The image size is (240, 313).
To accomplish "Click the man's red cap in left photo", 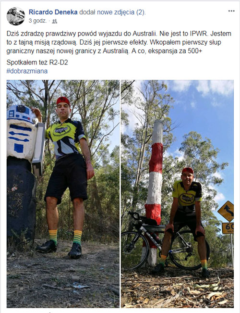I will [63, 101].
